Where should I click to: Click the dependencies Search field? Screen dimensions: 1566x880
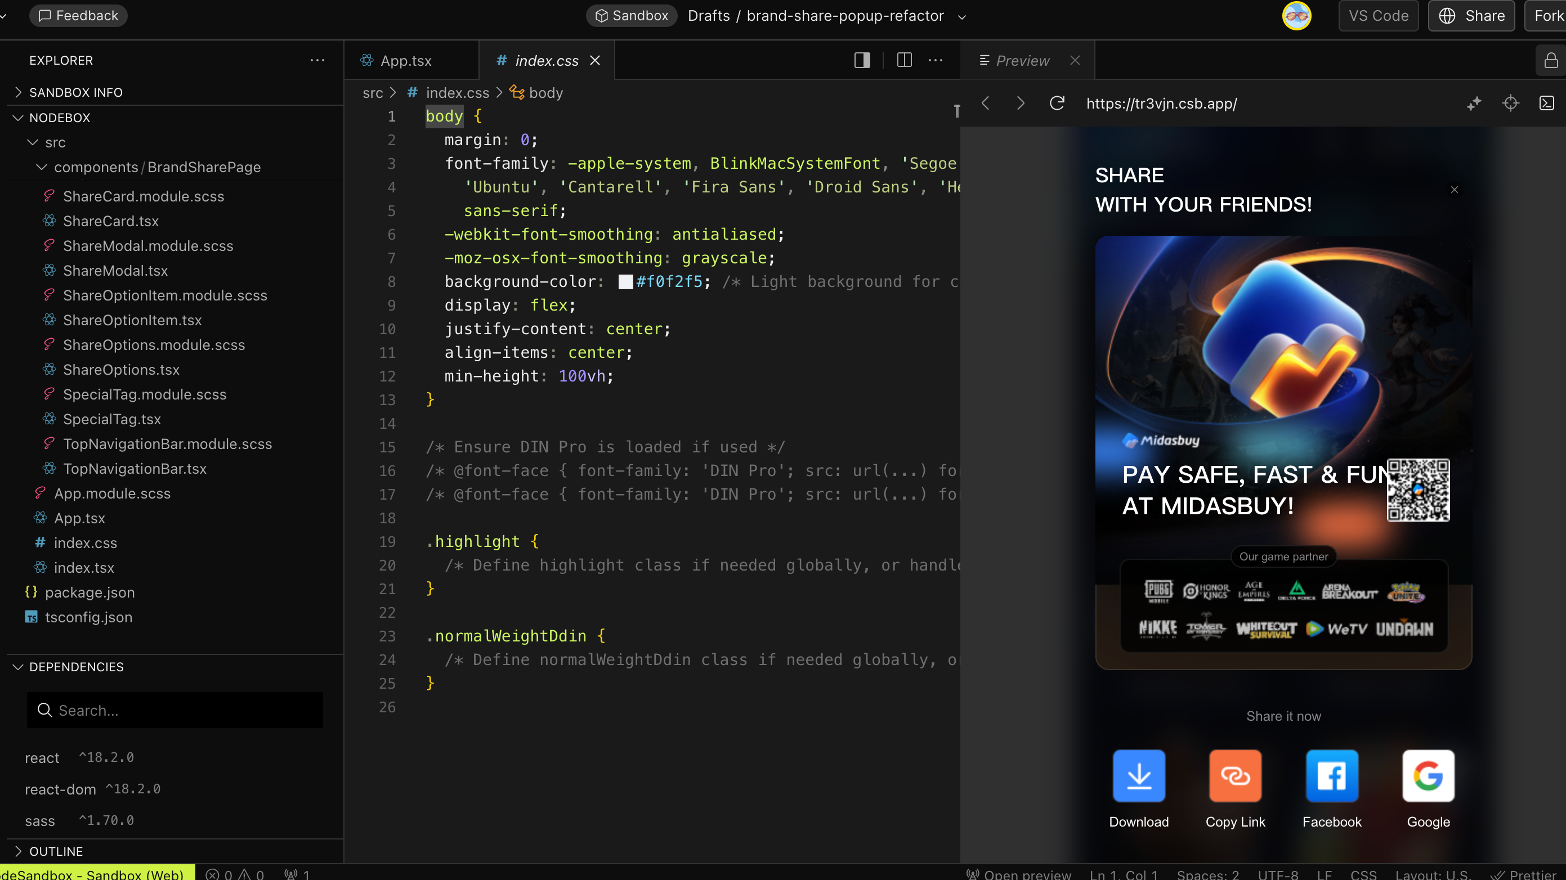click(x=175, y=711)
